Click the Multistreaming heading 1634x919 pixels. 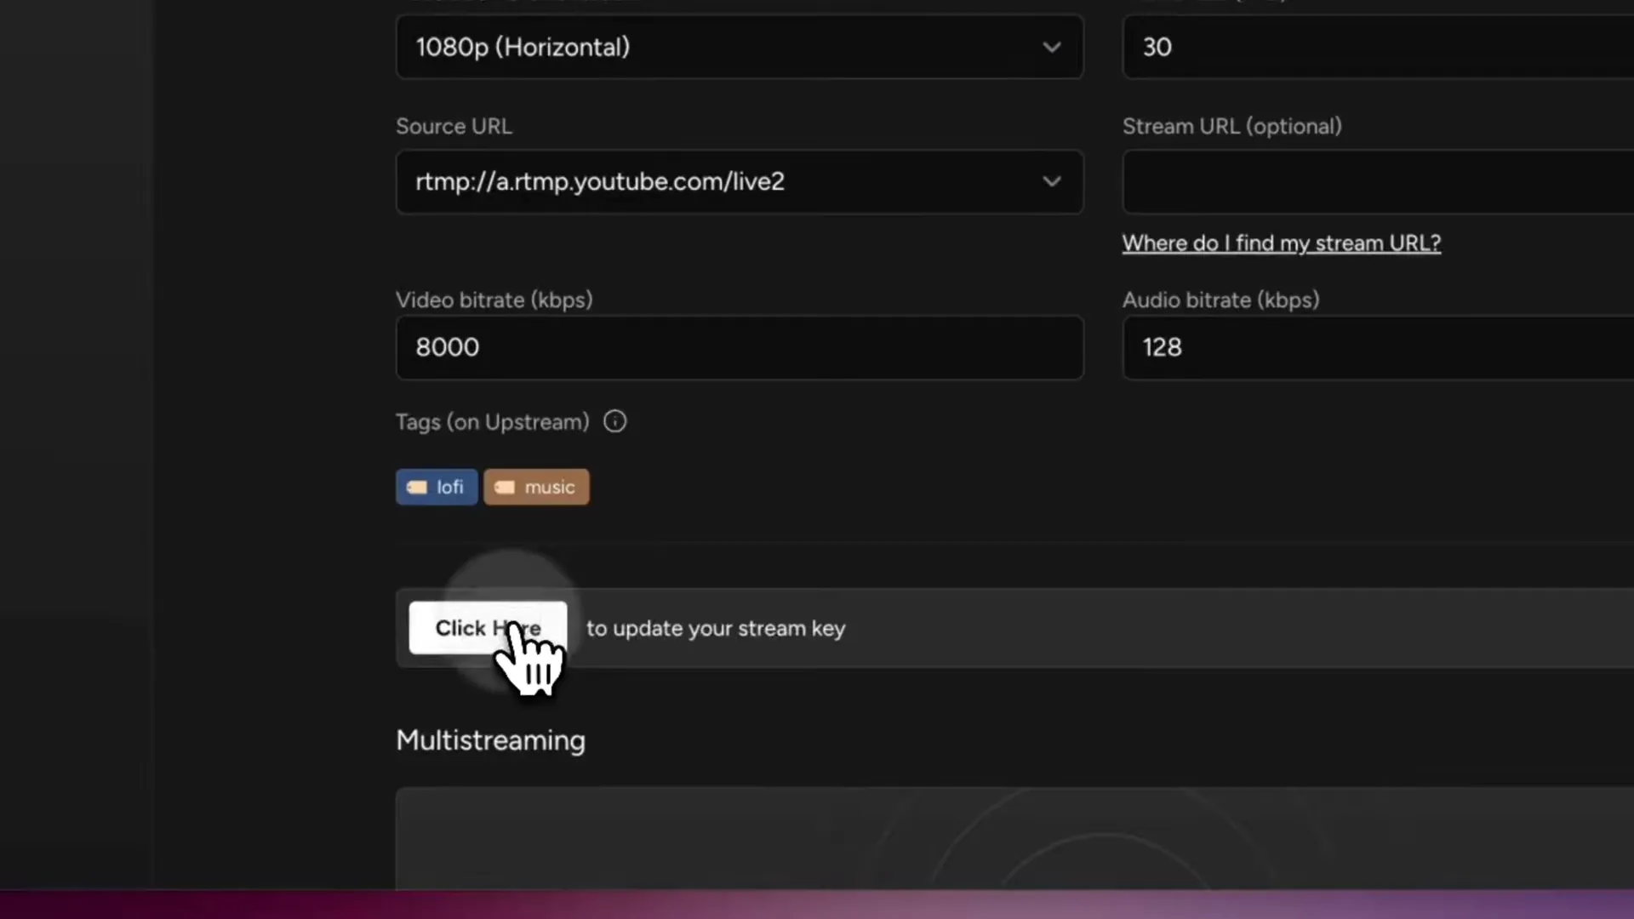490,740
